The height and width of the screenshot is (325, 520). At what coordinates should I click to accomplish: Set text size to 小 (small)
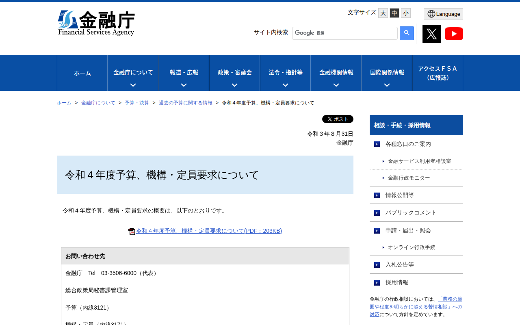tap(406, 13)
